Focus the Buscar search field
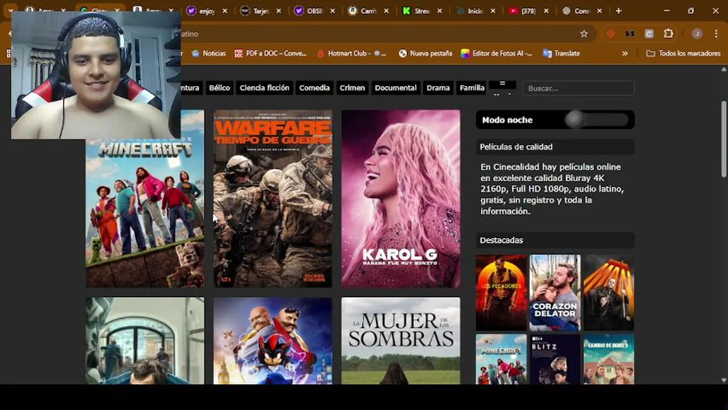The width and height of the screenshot is (728, 410). (x=578, y=88)
